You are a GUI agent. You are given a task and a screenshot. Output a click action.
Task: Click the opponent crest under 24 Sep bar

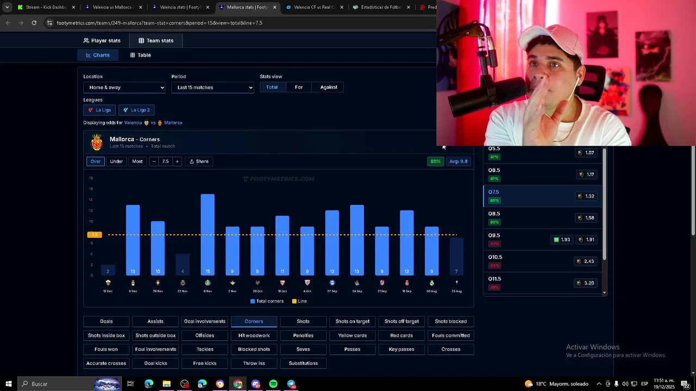coord(357,283)
